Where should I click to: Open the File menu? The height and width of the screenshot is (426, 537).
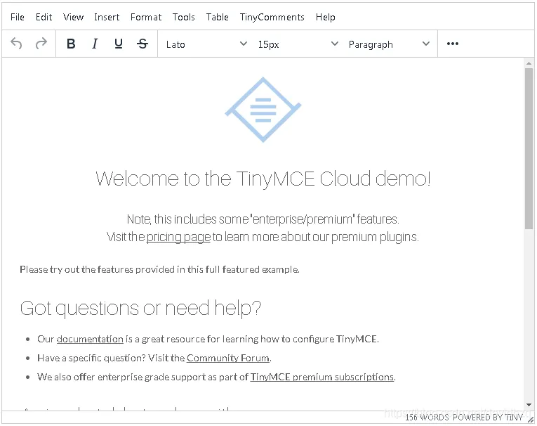(x=18, y=17)
